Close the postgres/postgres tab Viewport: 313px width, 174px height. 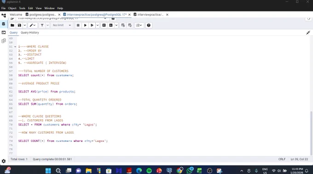(59, 15)
